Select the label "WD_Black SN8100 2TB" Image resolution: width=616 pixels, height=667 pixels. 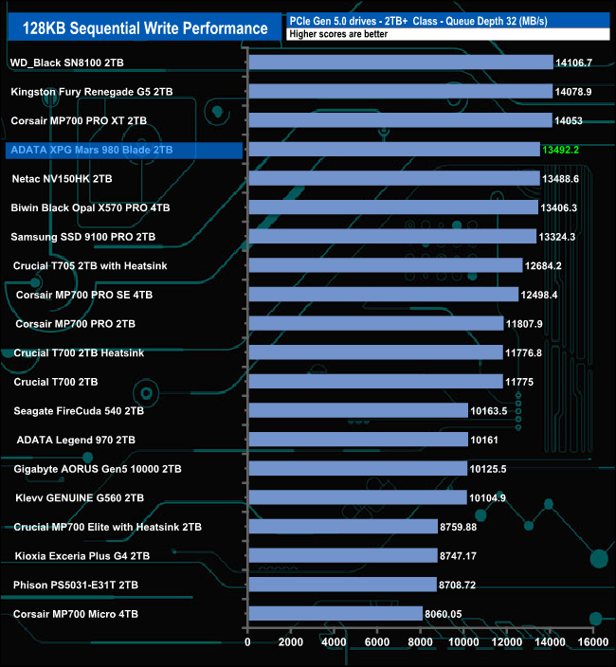point(66,63)
